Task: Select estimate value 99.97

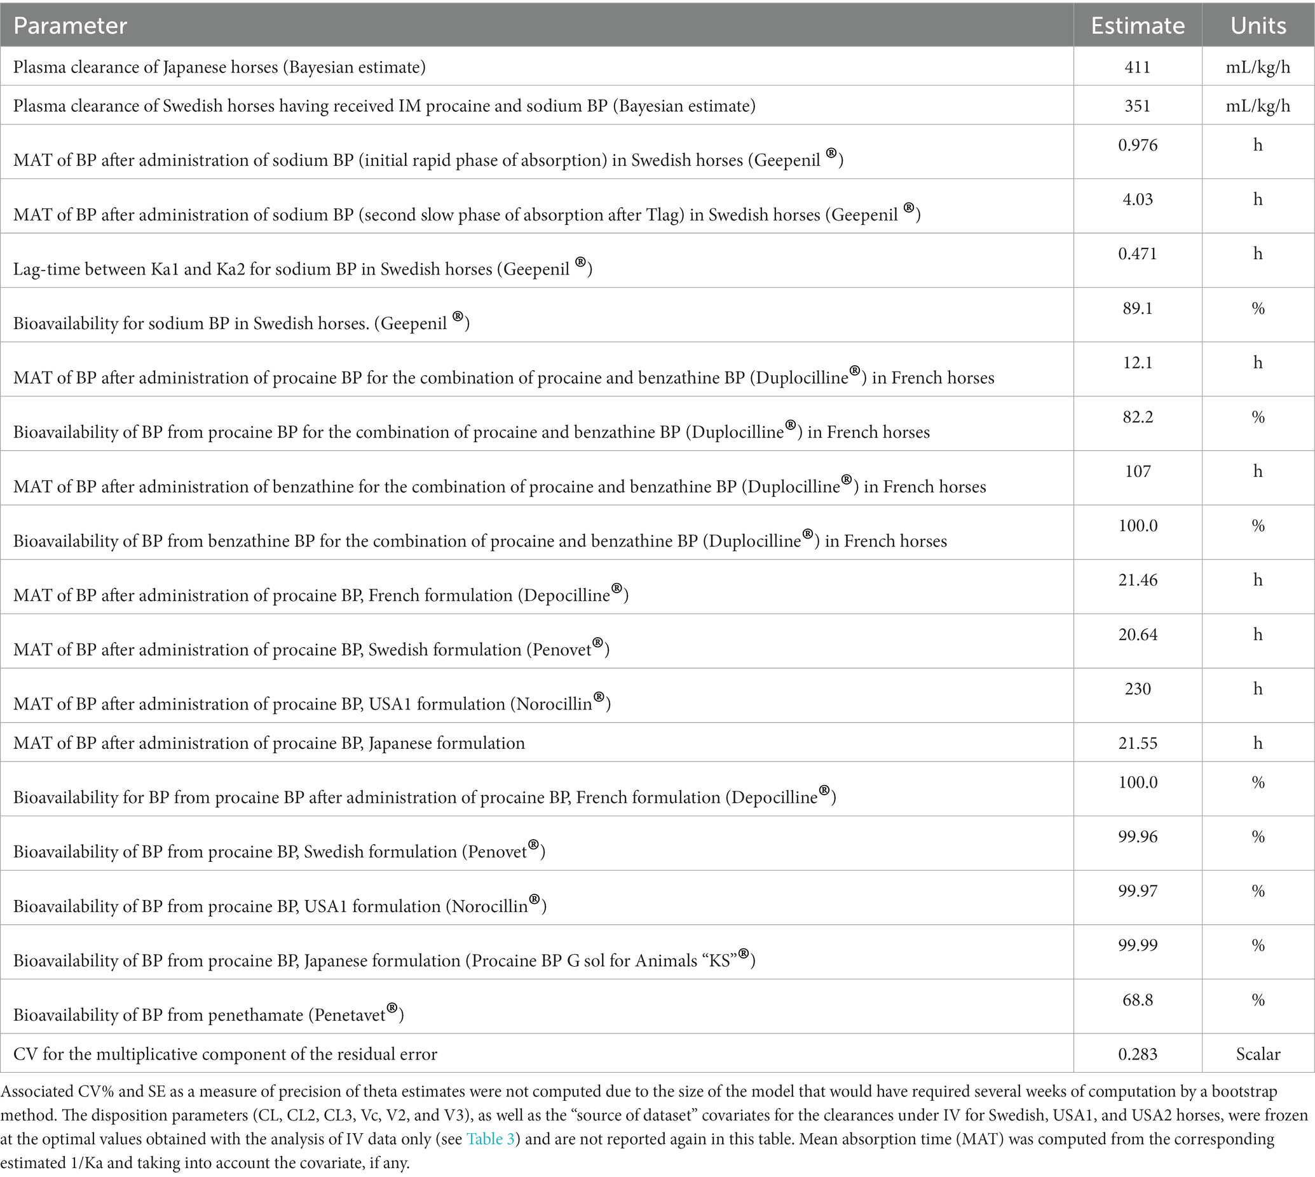Action: click(1138, 891)
